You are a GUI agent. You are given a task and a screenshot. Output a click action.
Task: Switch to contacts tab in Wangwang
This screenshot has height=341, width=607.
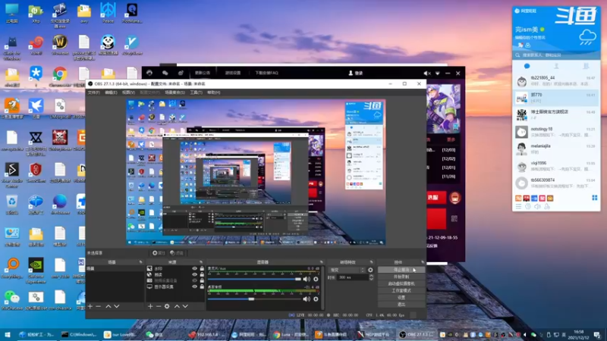pyautogui.click(x=556, y=66)
